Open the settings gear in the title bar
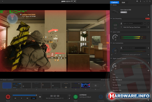 coord(137,1)
